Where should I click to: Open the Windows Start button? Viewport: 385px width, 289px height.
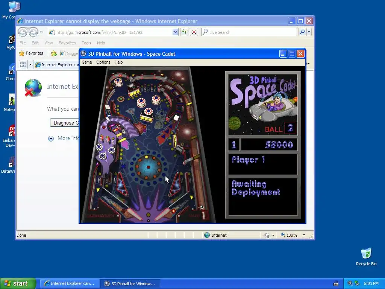click(x=18, y=283)
